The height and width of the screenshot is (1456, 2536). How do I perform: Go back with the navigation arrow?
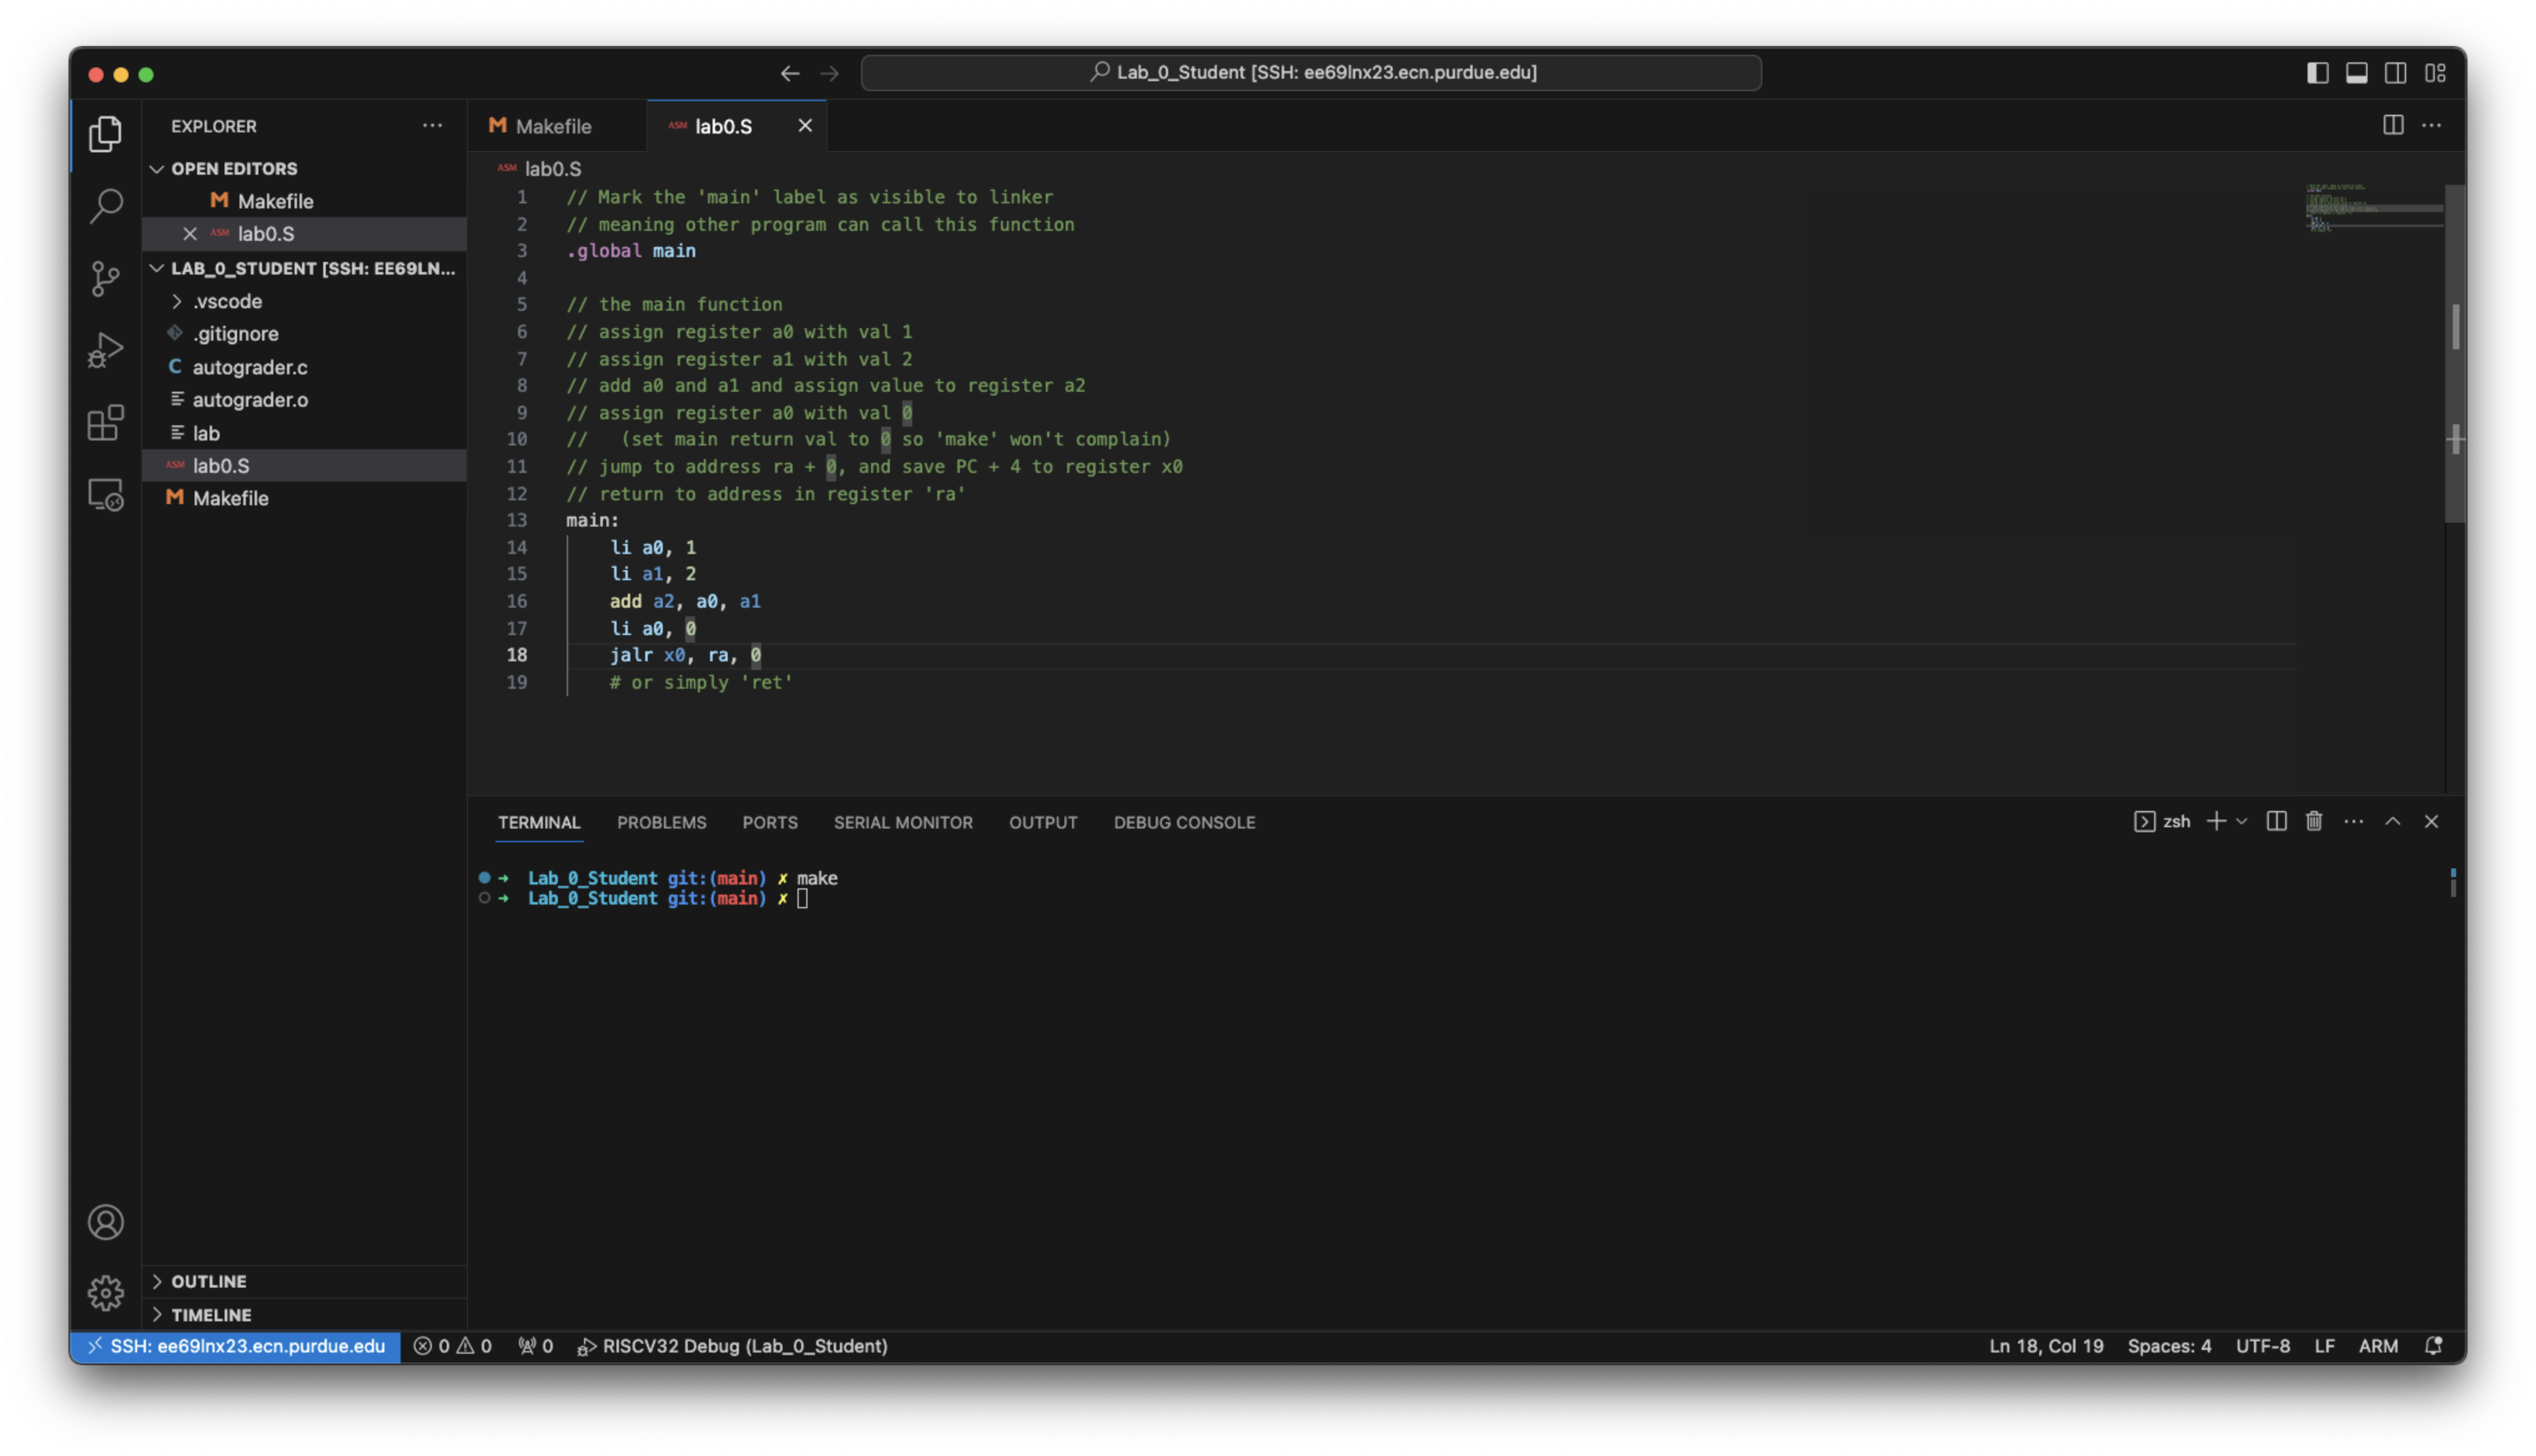790,73
